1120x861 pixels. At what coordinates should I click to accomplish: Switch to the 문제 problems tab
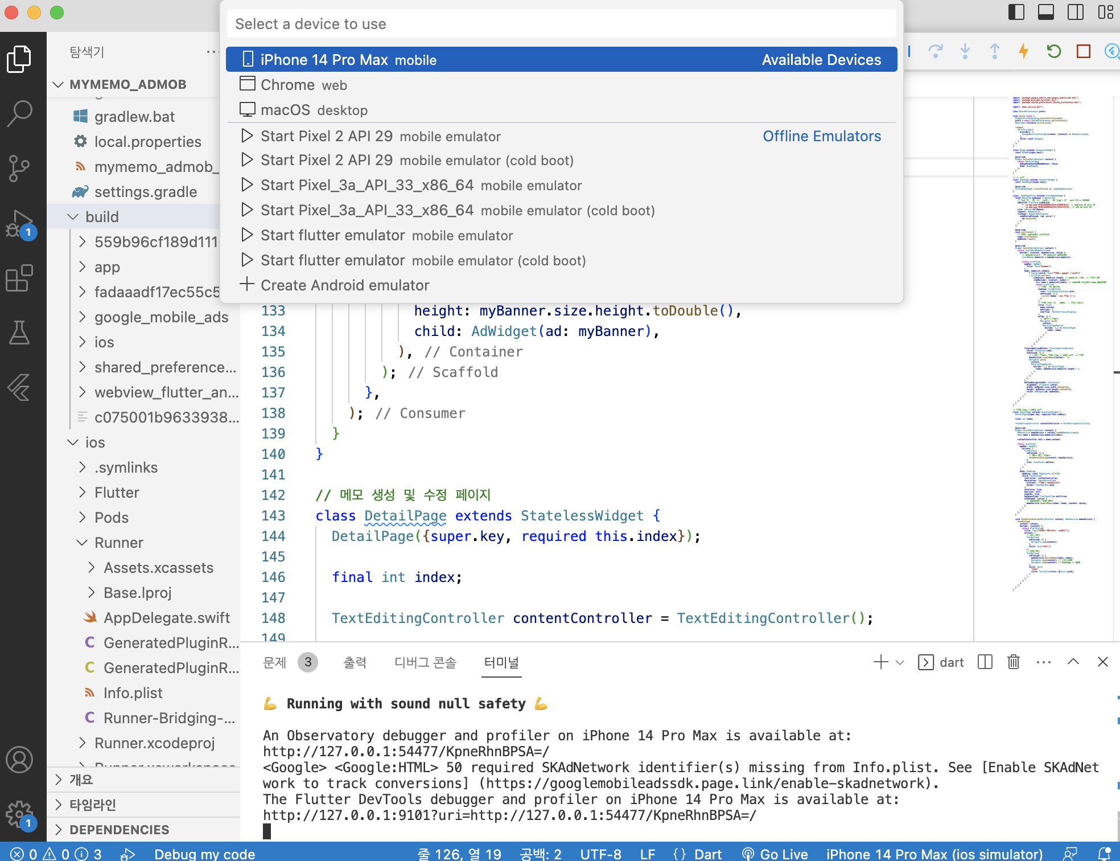pos(274,662)
